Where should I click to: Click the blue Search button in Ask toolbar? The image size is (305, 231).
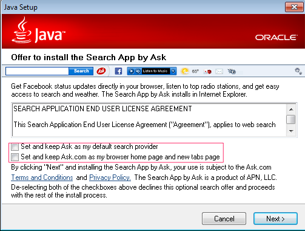click(81, 71)
